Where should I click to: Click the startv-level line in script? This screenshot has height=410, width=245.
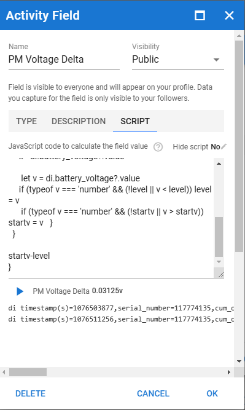coord(29,256)
